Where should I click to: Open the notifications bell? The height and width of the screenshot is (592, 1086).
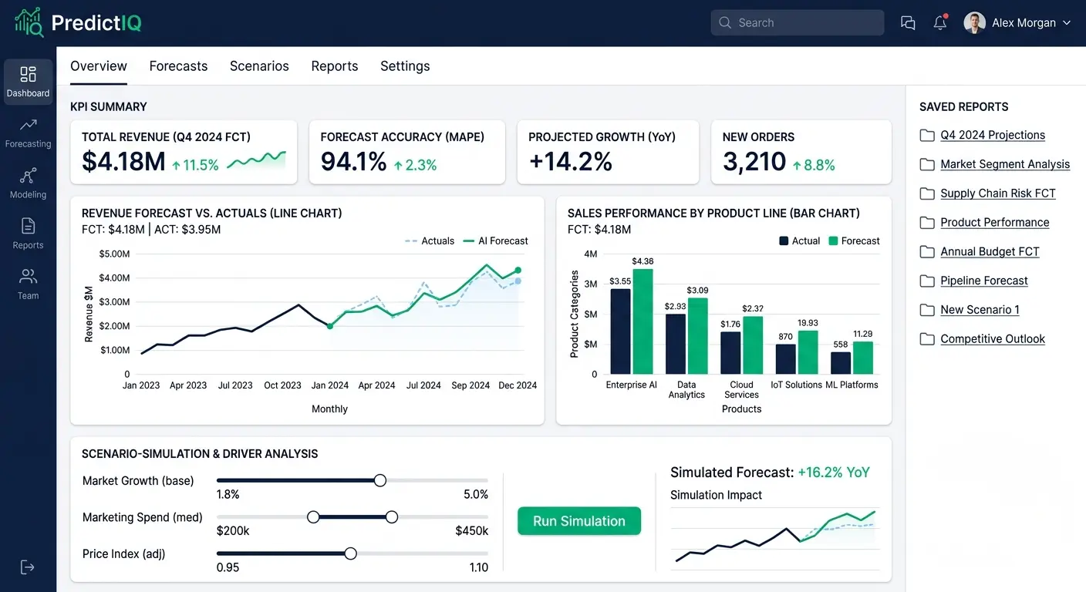click(940, 22)
